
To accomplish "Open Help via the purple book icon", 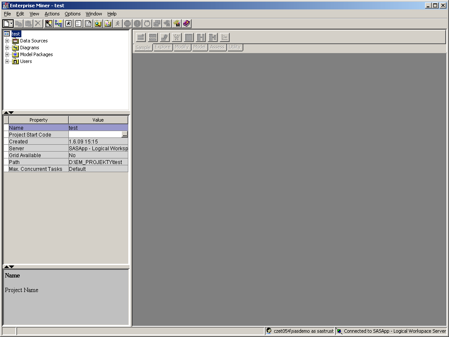I will (x=186, y=24).
